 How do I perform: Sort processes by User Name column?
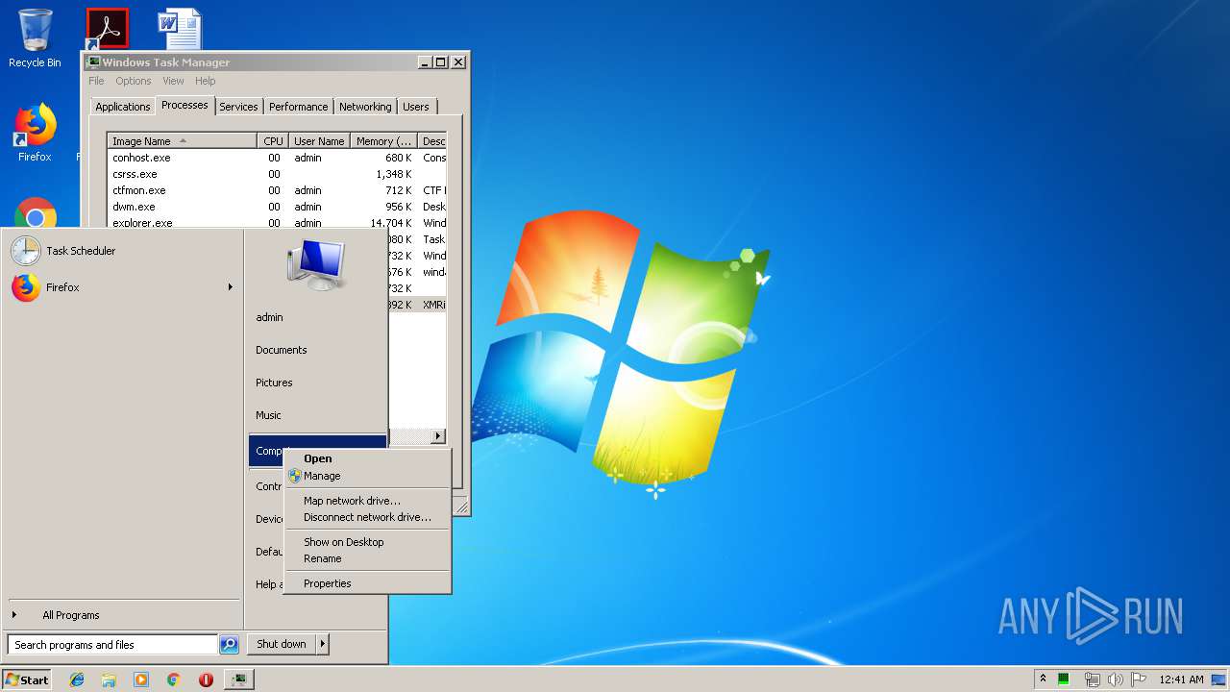[319, 141]
